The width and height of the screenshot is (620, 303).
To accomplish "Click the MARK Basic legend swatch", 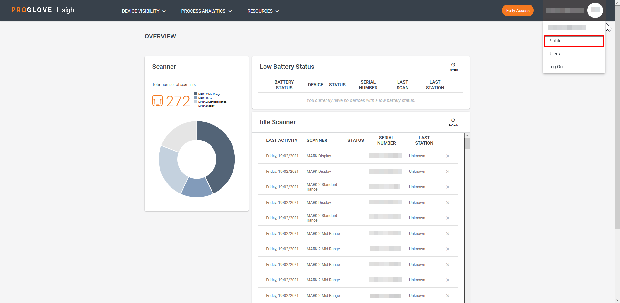I will click(195, 98).
